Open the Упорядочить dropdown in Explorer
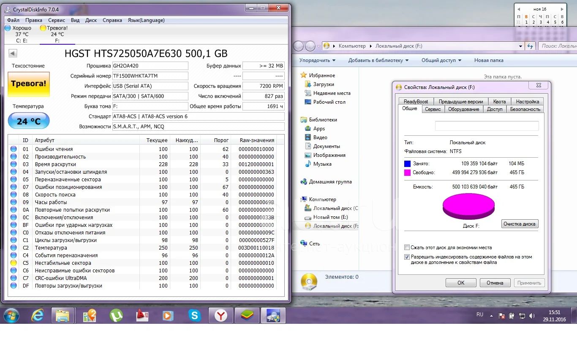Screen dimensions: 577x339 [x=317, y=60]
